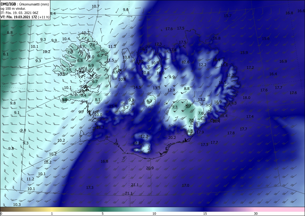This screenshot has width=305, height=216.
Task: Click the VT valid time '19.03.2021 17Z'
Action: coord(25,17)
